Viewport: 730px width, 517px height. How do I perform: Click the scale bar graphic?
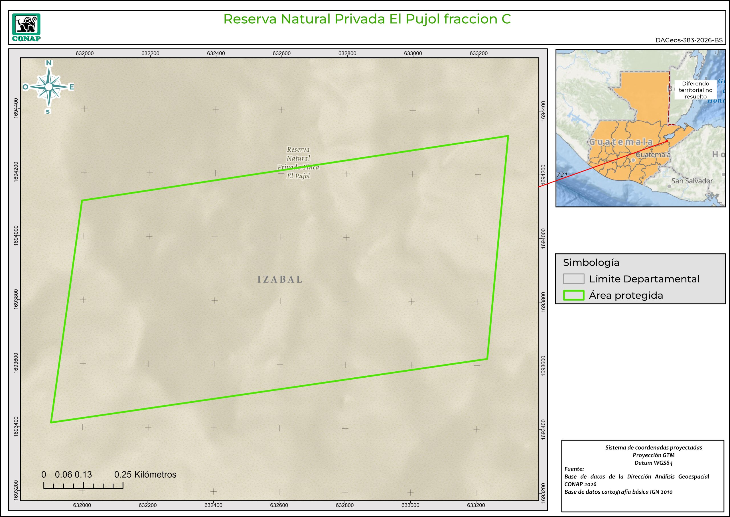pyautogui.click(x=83, y=485)
